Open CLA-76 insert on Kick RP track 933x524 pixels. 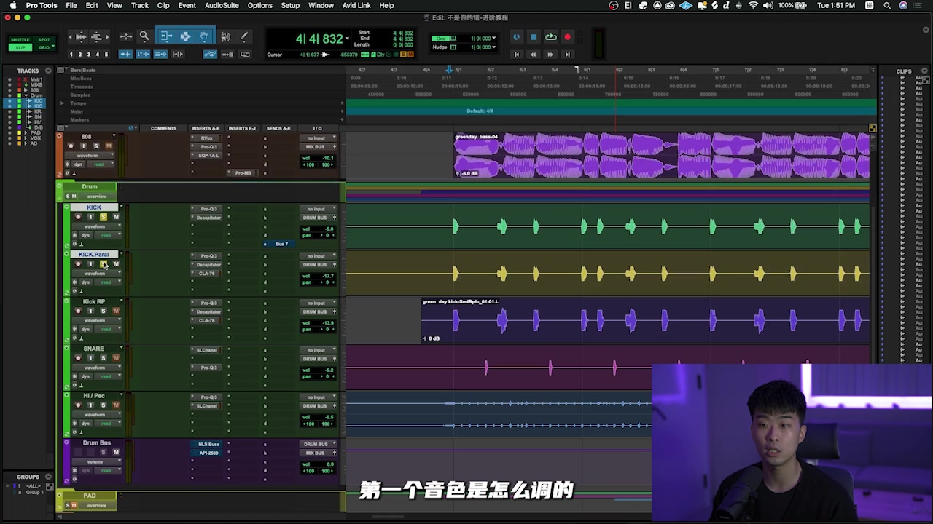click(x=208, y=320)
